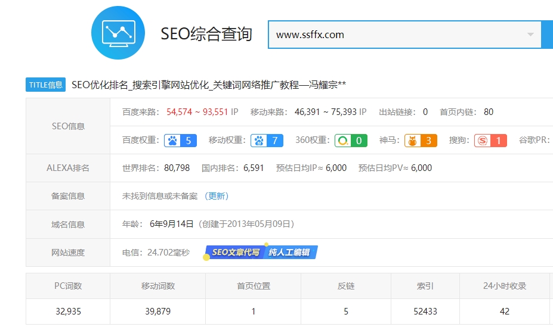Click the 神马 orange badge icon
The height and width of the screenshot is (327, 553).
click(412, 141)
